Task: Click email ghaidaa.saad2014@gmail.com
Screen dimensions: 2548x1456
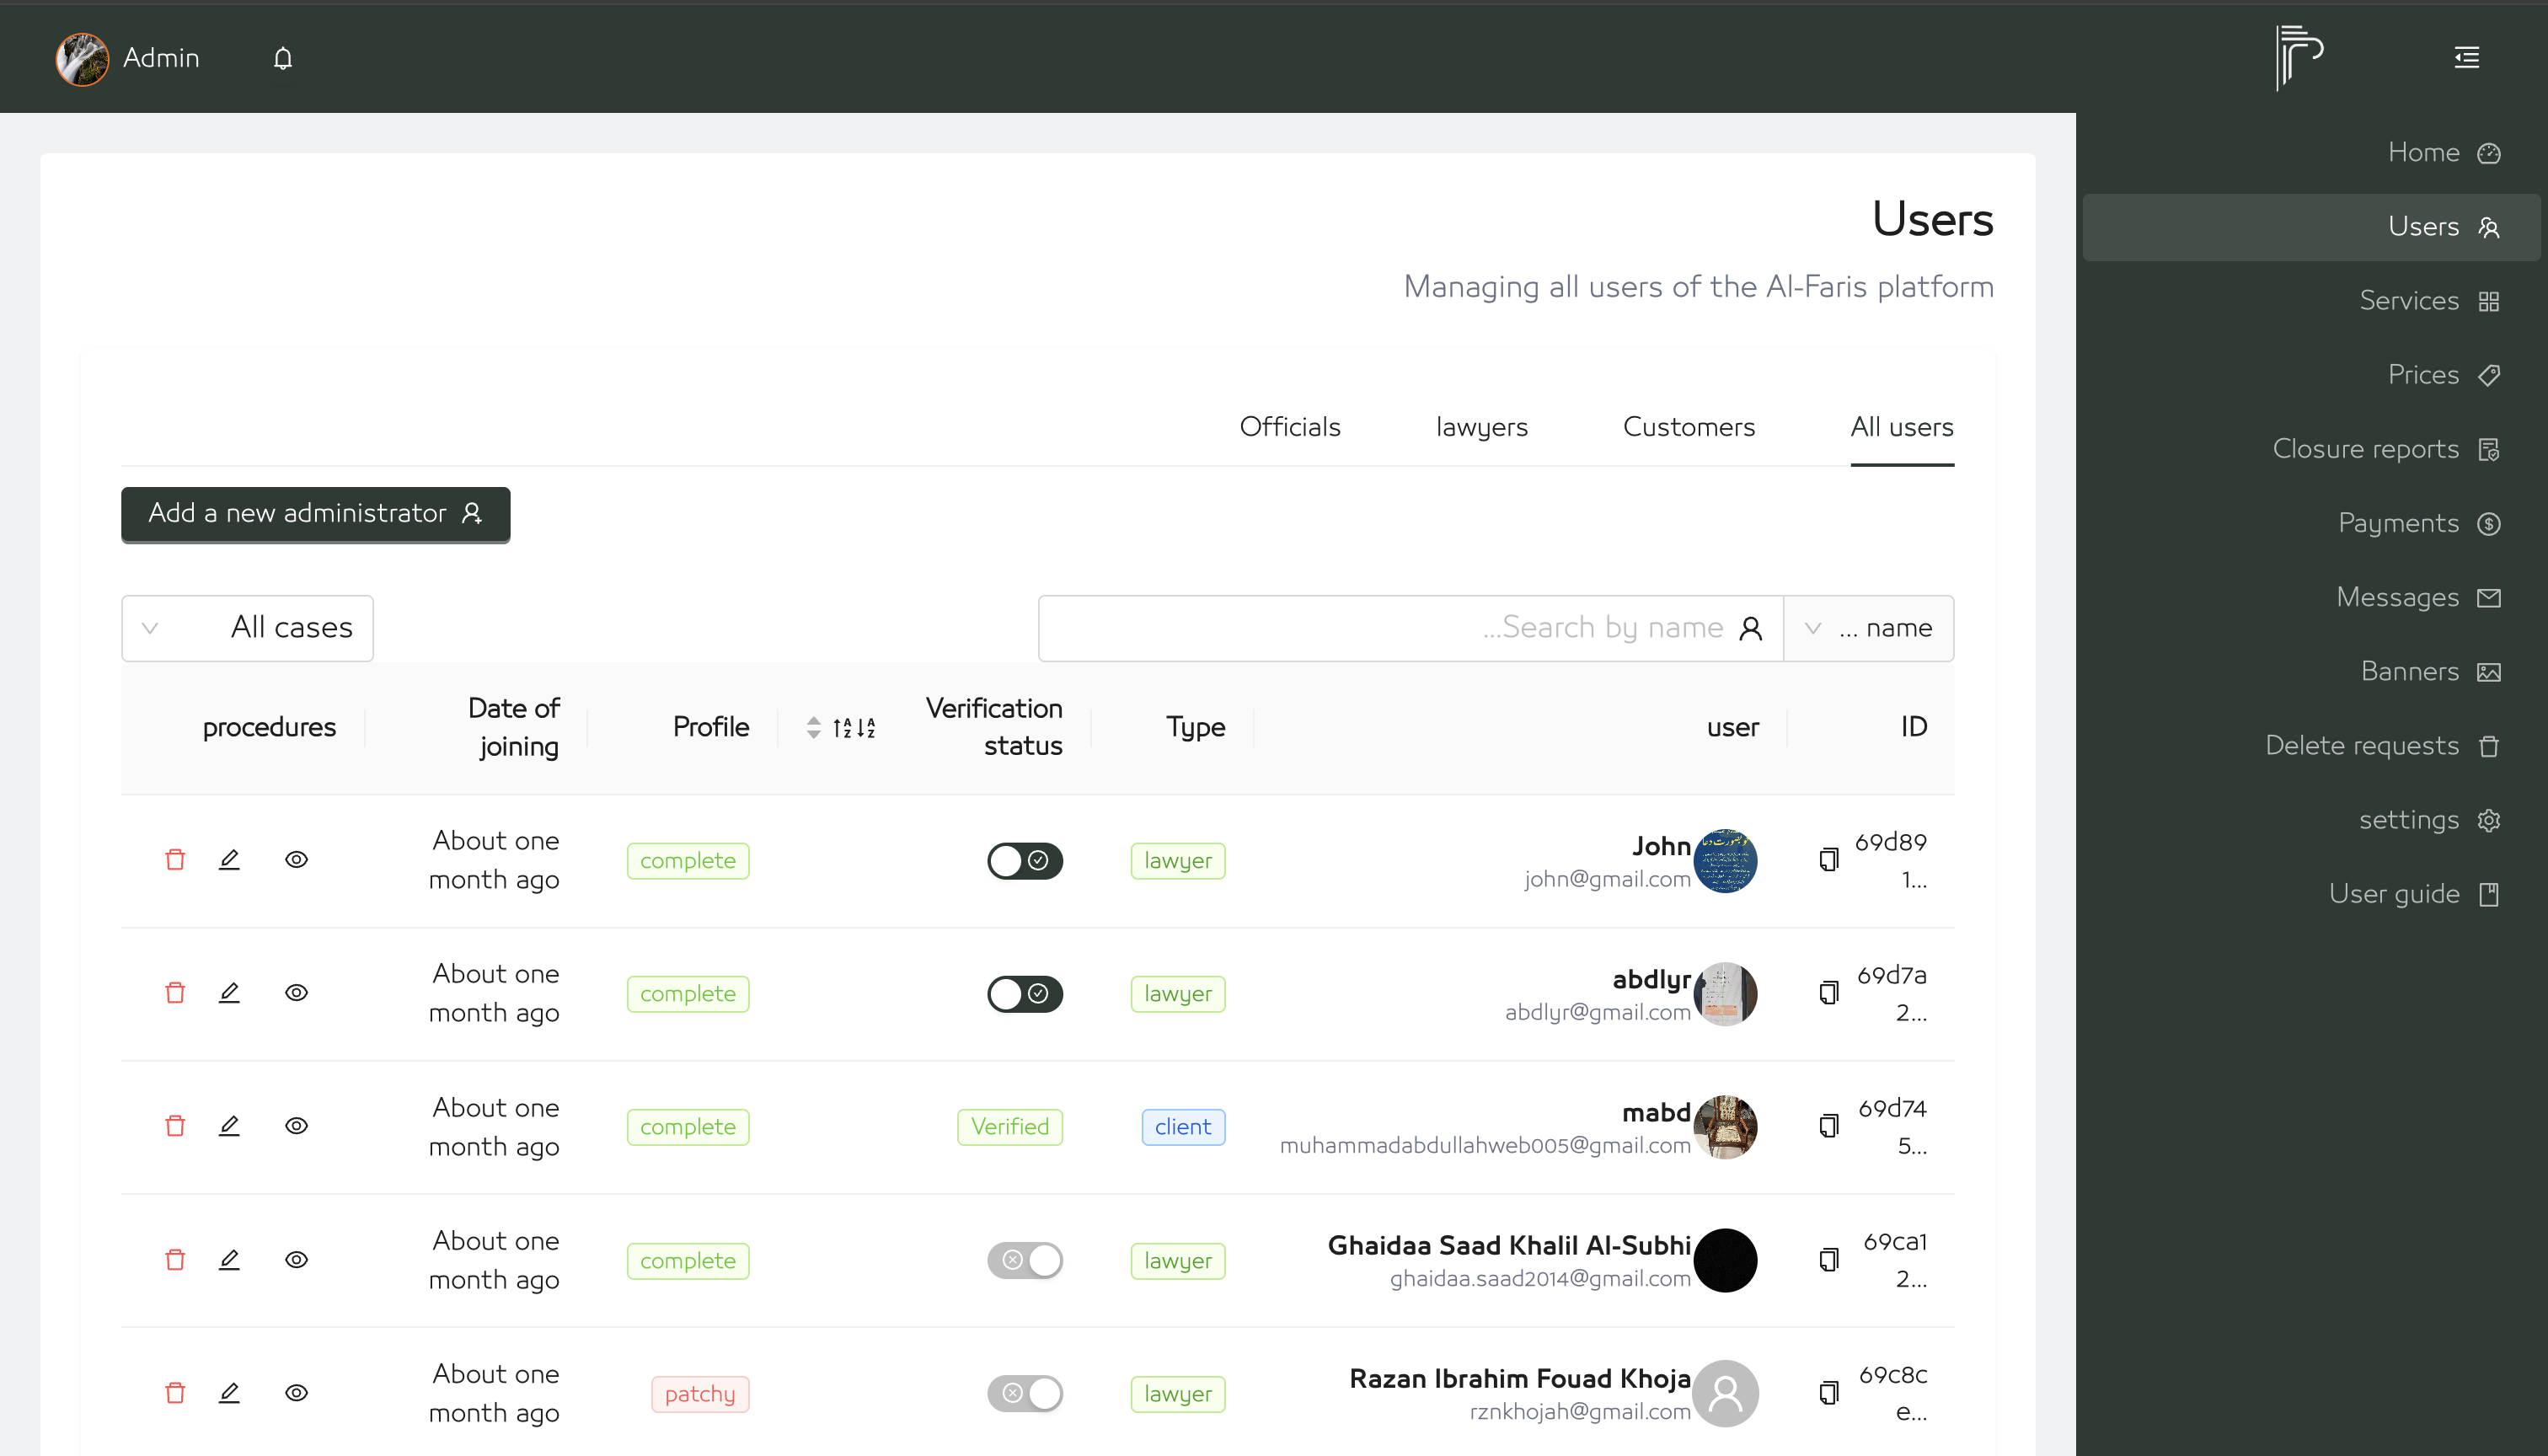Action: [x=1540, y=1279]
